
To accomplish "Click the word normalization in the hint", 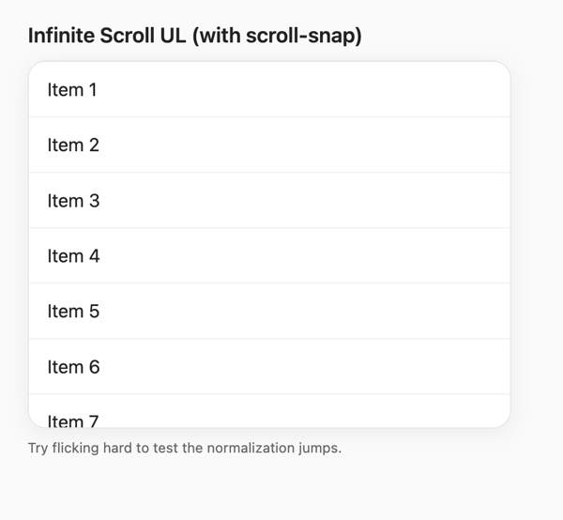I will pos(251,448).
